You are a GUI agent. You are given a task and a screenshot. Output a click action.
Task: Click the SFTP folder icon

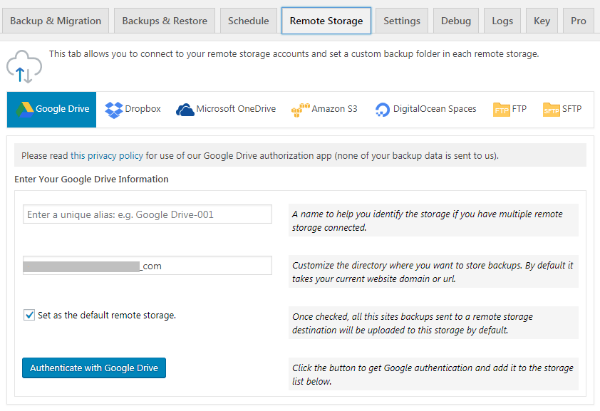pyautogui.click(x=551, y=110)
